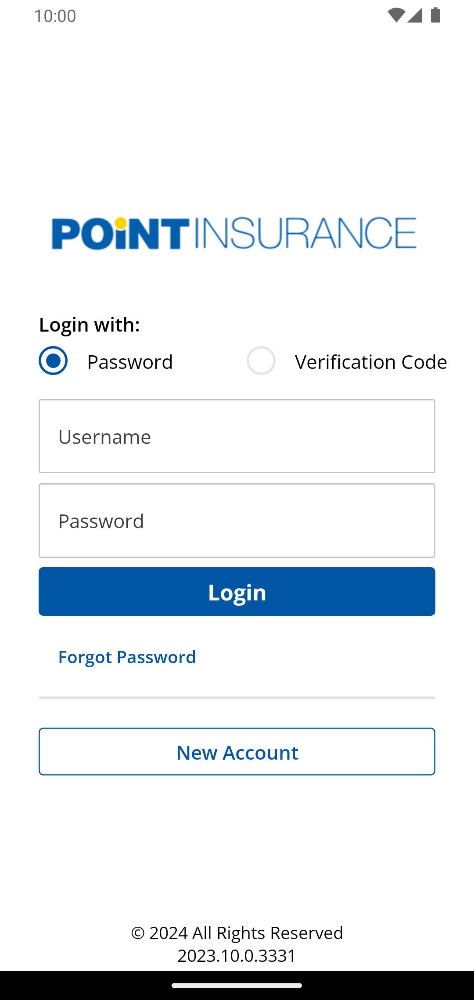The width and height of the screenshot is (474, 1000).
Task: Click the bold POINT word in logo
Action: point(120,234)
